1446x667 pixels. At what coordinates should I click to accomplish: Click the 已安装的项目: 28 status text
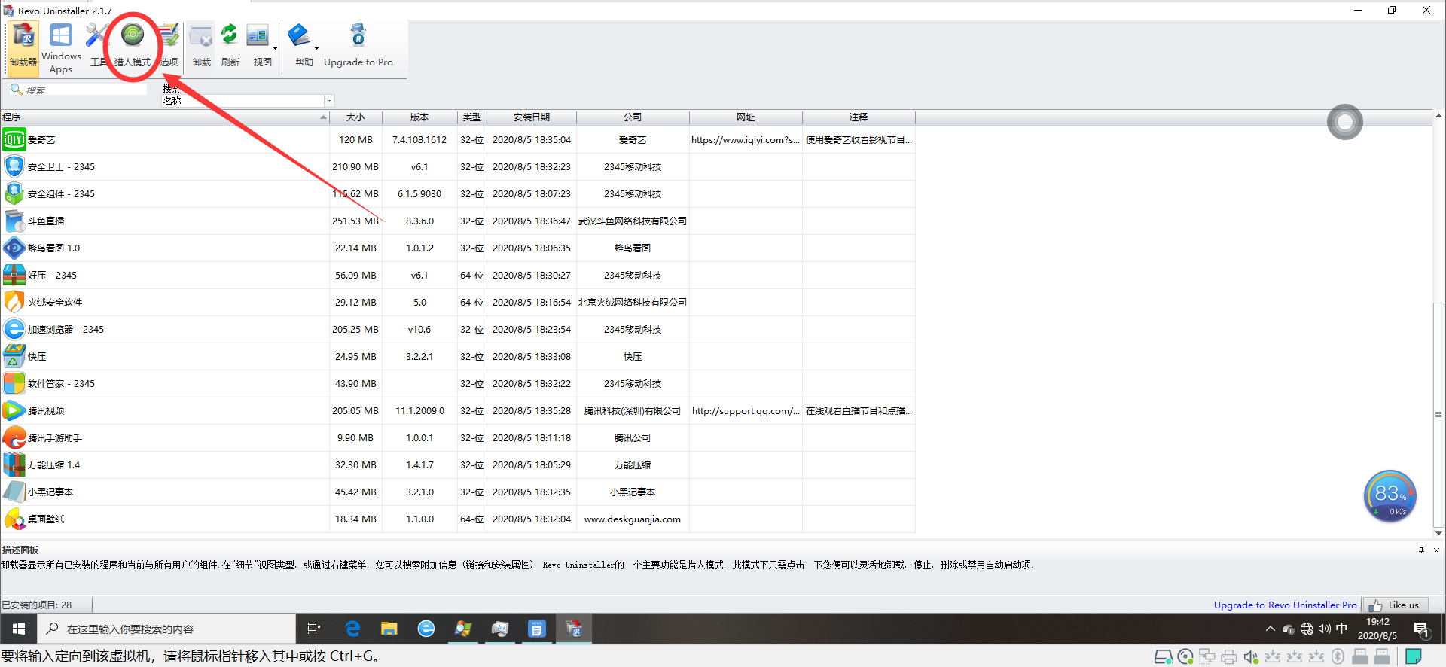click(x=36, y=605)
